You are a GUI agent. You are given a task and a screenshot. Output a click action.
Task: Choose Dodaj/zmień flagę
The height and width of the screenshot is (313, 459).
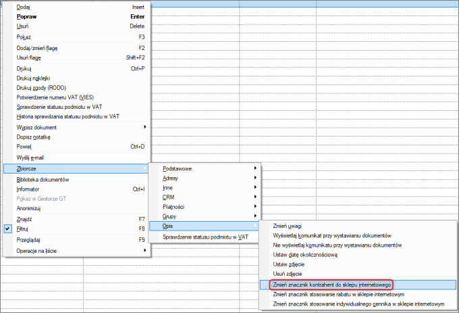76,48
